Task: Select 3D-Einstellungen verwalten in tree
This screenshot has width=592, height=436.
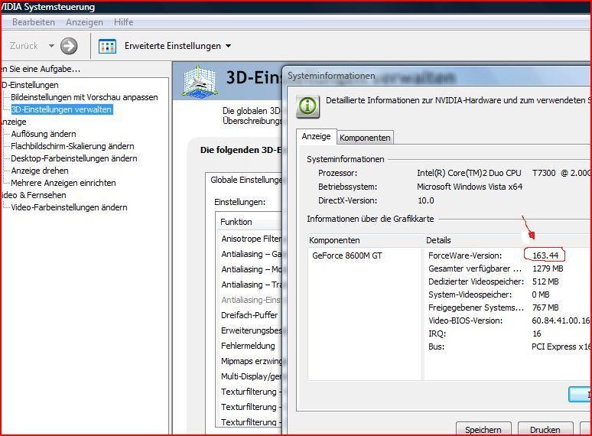Action: pos(62,109)
